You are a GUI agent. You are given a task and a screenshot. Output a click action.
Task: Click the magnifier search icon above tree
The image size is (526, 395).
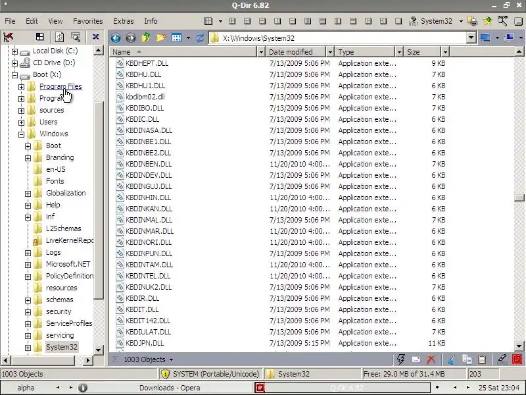click(76, 37)
